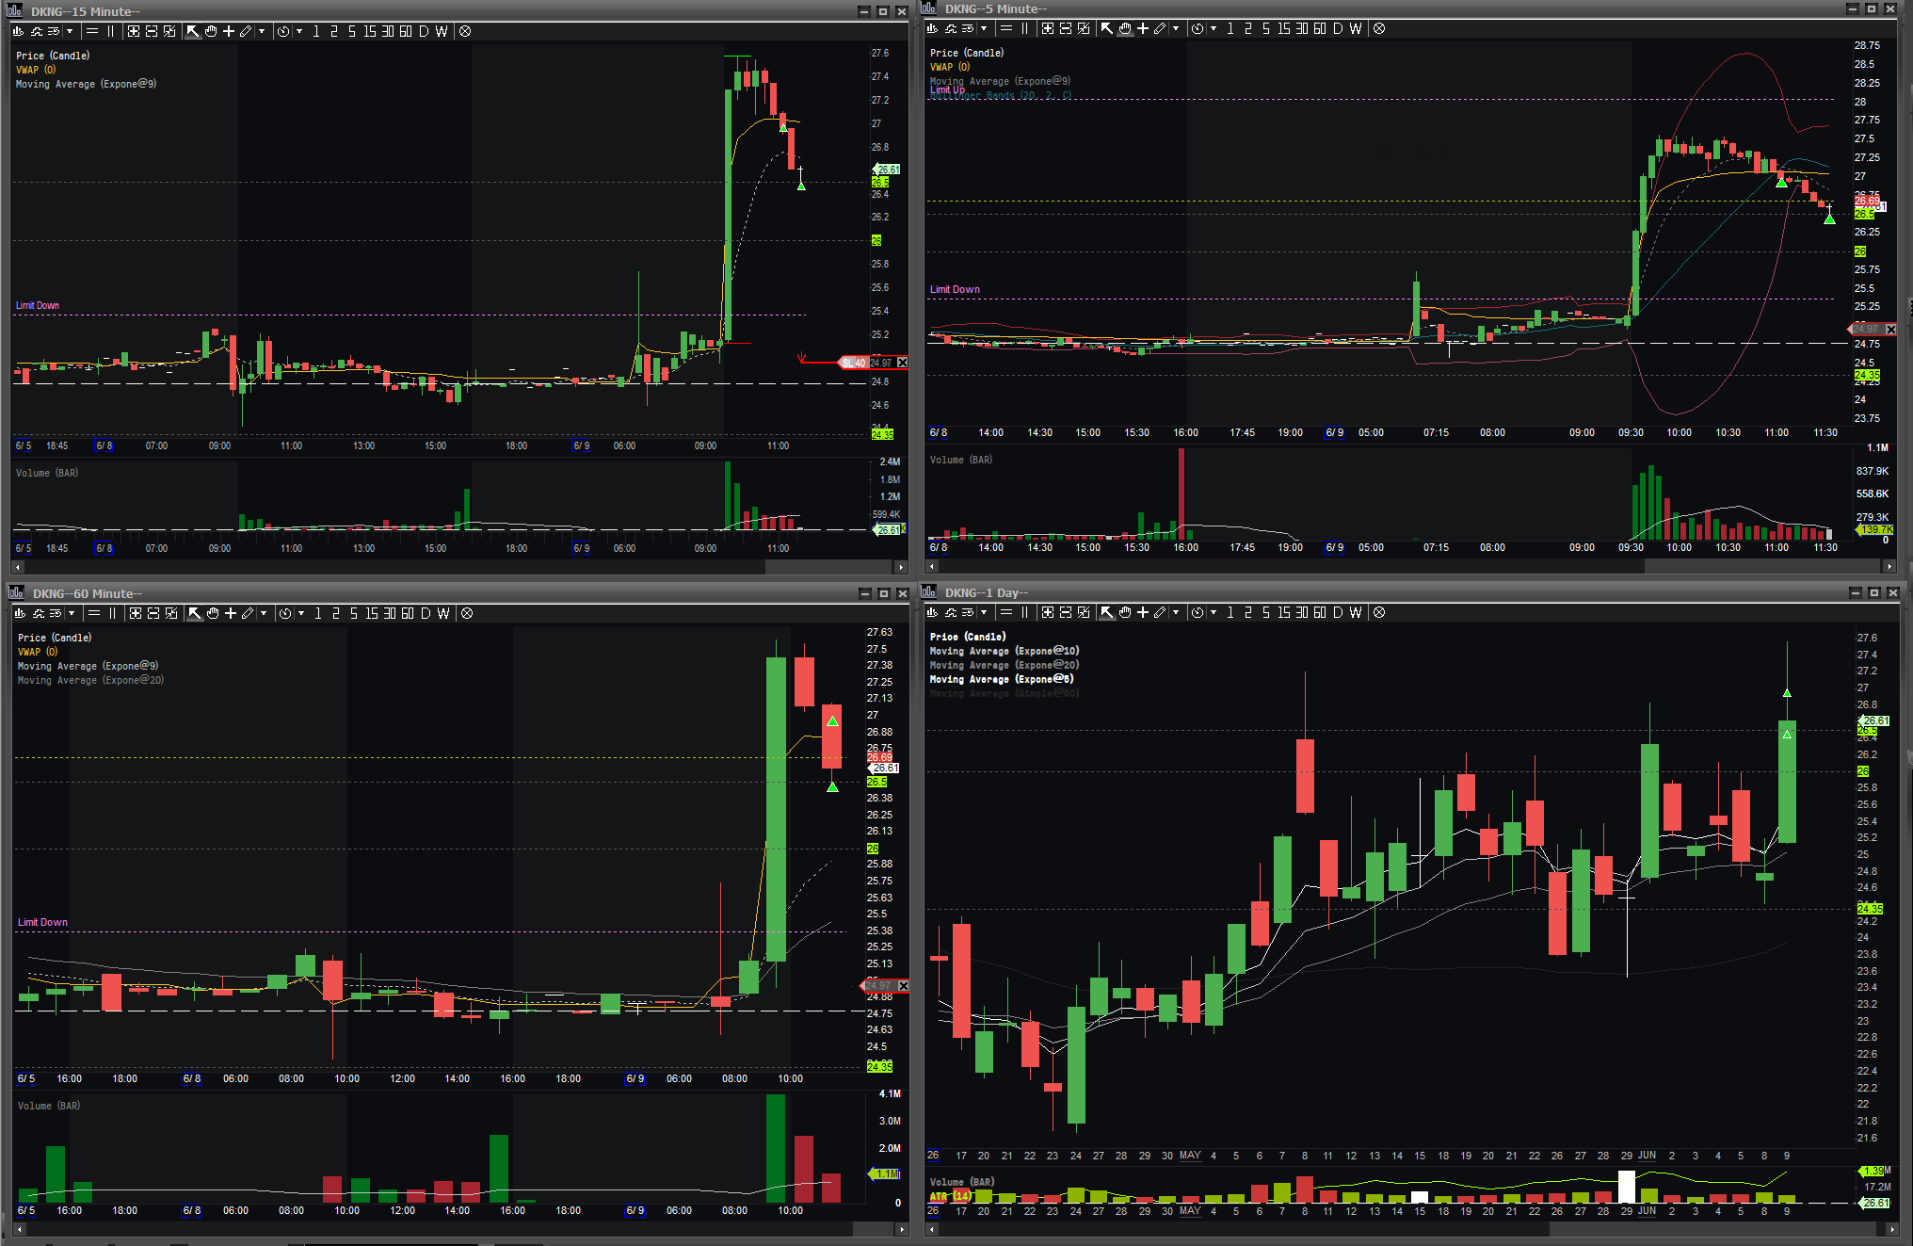
Task: Activate crosshair tool in 5 Minute chart
Action: (x=1143, y=28)
